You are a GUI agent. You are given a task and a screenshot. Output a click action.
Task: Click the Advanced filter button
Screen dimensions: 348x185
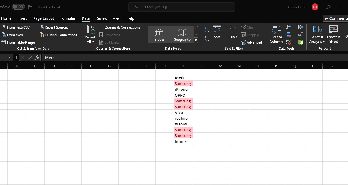251,42
